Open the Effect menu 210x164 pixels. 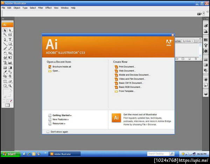pos(49,8)
